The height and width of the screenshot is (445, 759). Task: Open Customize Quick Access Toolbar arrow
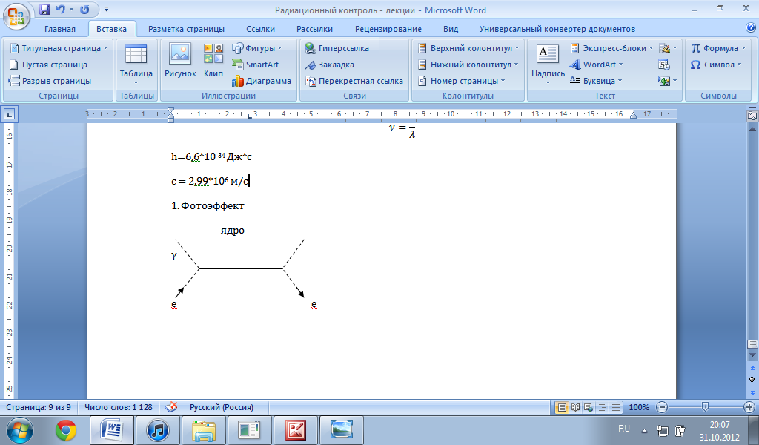click(x=107, y=9)
